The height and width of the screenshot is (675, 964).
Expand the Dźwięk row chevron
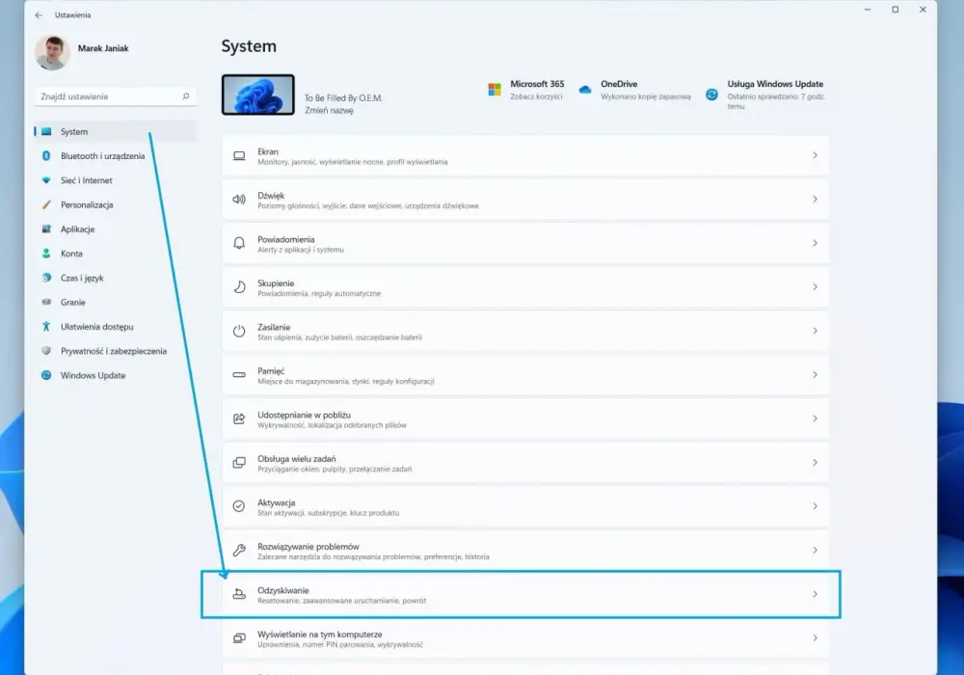(815, 200)
